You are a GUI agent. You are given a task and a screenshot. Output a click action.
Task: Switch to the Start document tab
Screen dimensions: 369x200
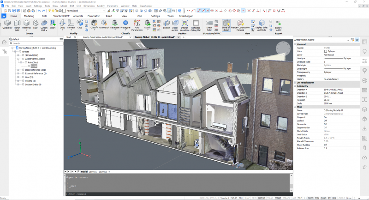[68, 37]
